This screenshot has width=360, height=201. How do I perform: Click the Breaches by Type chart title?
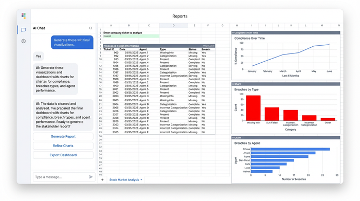[x=246, y=89]
